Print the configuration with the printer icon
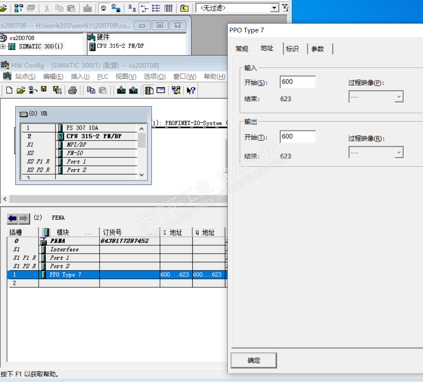 tap(72, 90)
